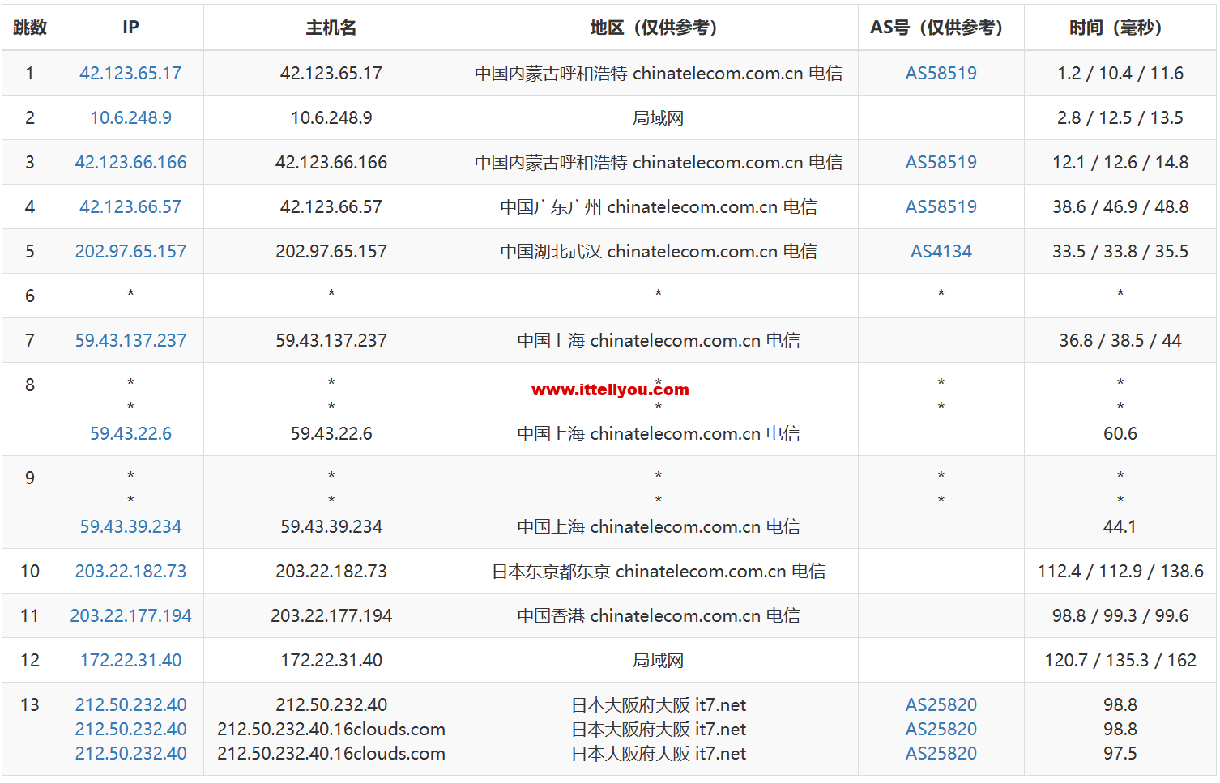Click the 97.5 time value
The image size is (1220, 783).
click(1120, 753)
